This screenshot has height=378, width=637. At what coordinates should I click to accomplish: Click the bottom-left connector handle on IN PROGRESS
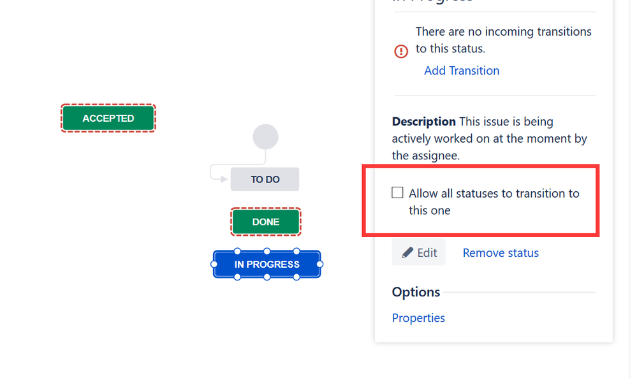point(237,277)
